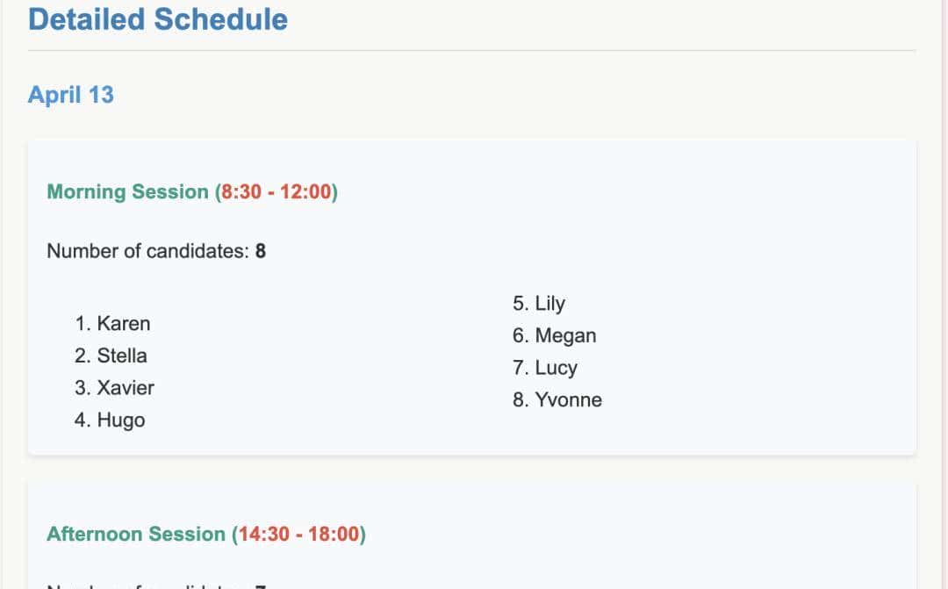Click candidate Xavier
Screen dimensions: 948x589
pos(126,388)
